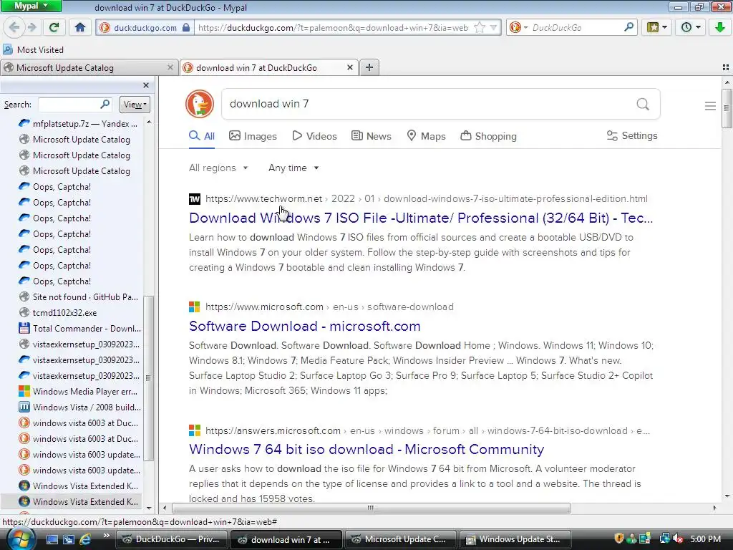Open the Software Download - microsoft.com result
Viewport: 733px width, 550px height.
tap(305, 326)
